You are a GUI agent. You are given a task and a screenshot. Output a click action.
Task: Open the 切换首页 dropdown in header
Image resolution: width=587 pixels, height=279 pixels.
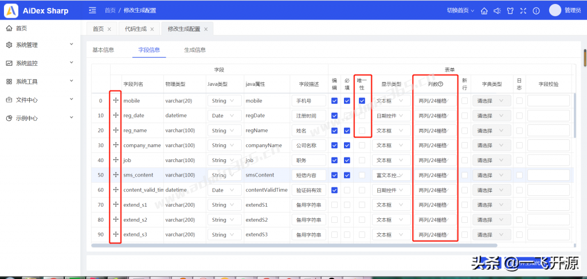(460, 10)
